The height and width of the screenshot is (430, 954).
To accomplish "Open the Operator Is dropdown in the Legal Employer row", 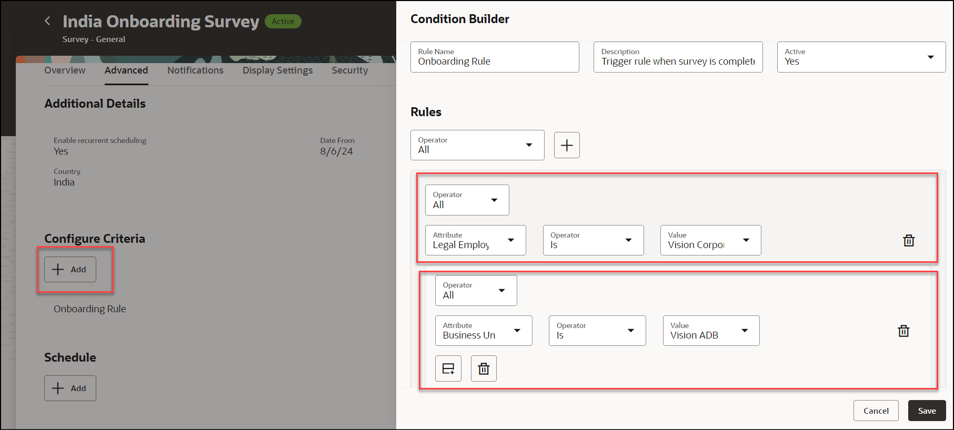I will tap(594, 240).
